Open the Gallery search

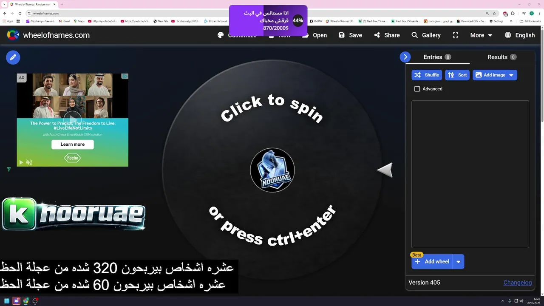[x=426, y=35]
